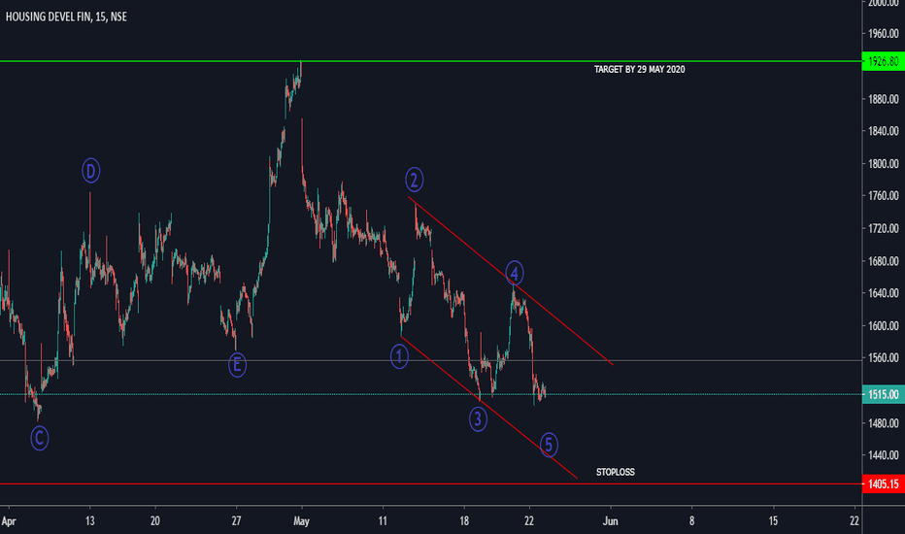Click the current price 1515.00 label
The height and width of the screenshot is (534, 905).
(883, 395)
